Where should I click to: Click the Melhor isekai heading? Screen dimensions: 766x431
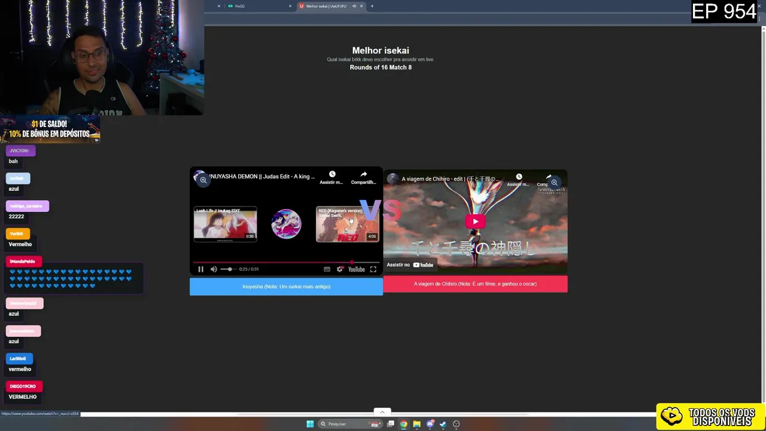point(381,50)
